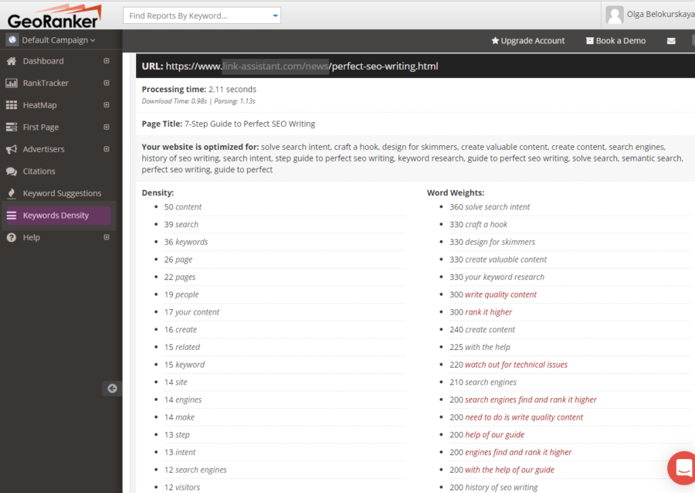Expand the Advertisers submenu plus
This screenshot has height=493, width=695.
pos(107,149)
